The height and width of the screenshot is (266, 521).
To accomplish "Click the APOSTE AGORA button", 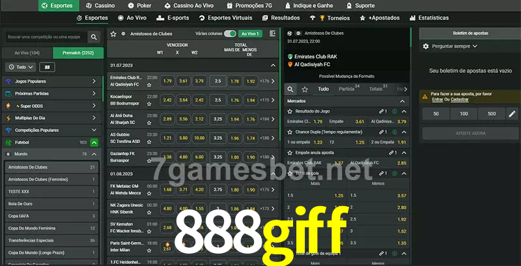I will pos(470,133).
